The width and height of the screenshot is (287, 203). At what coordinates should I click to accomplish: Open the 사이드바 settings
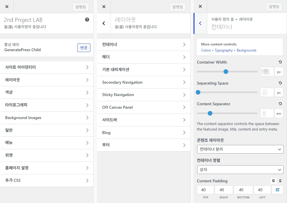(143, 120)
